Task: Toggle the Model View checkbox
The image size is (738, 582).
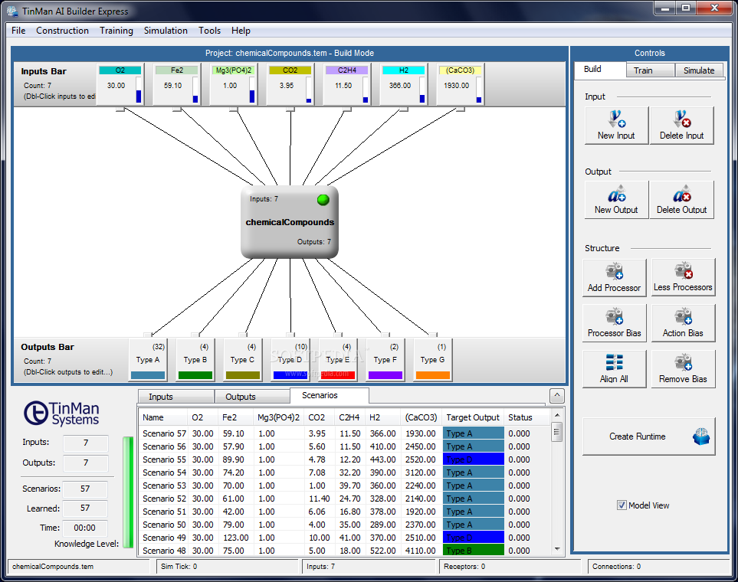Action: click(x=622, y=505)
